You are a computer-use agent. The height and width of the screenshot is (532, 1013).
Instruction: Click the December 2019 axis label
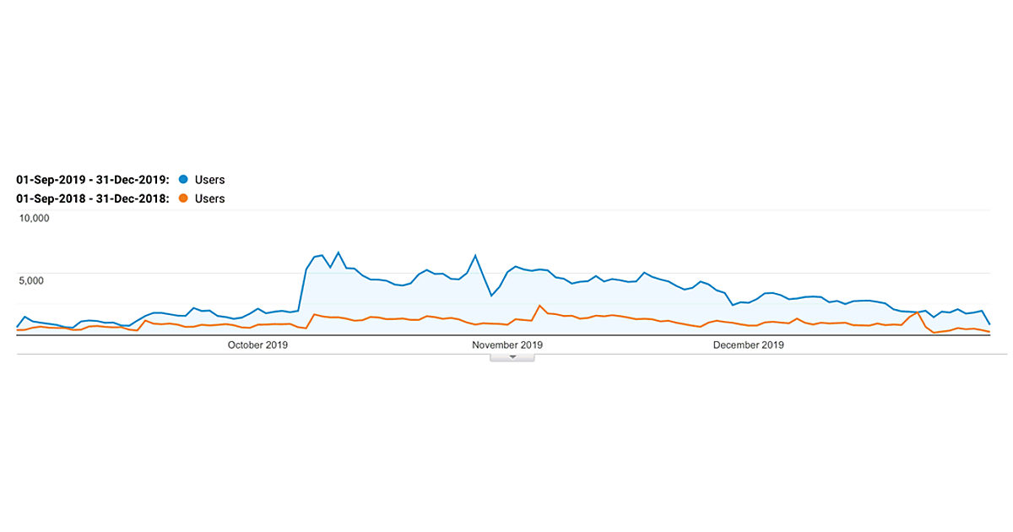[749, 345]
